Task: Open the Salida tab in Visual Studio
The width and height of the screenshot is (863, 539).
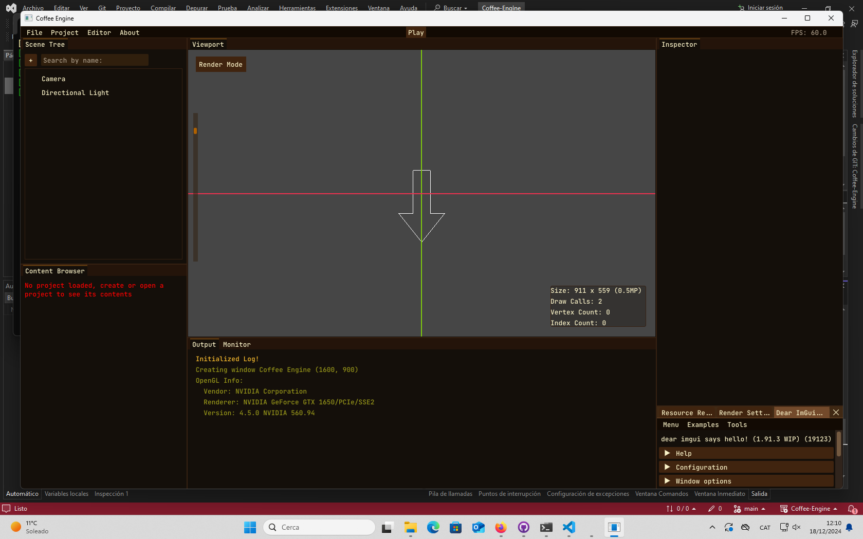Action: pos(759,494)
